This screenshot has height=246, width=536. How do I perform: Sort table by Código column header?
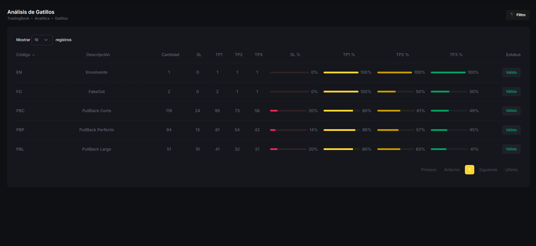(x=24, y=55)
